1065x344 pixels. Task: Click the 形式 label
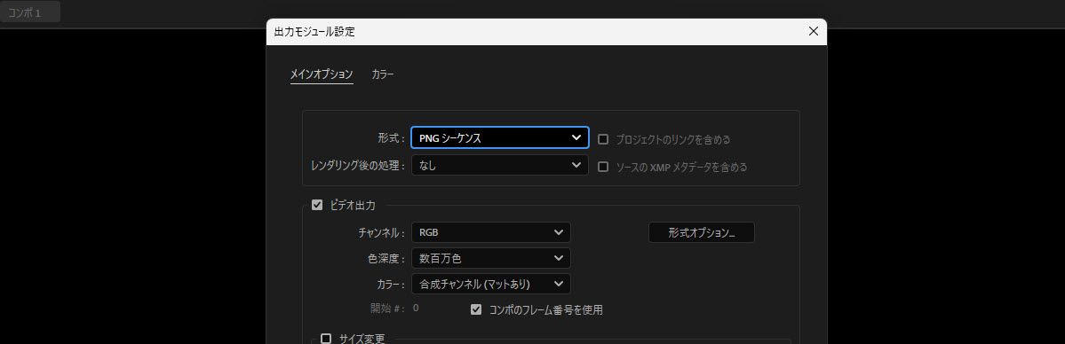(391, 138)
